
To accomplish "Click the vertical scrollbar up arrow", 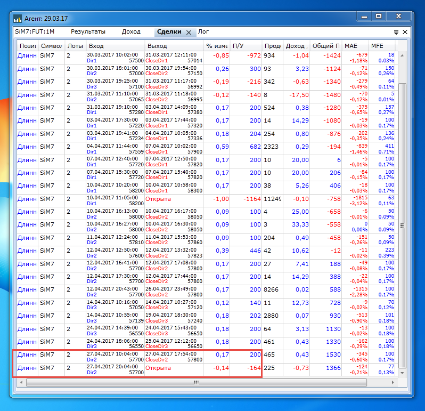I will (402, 55).
